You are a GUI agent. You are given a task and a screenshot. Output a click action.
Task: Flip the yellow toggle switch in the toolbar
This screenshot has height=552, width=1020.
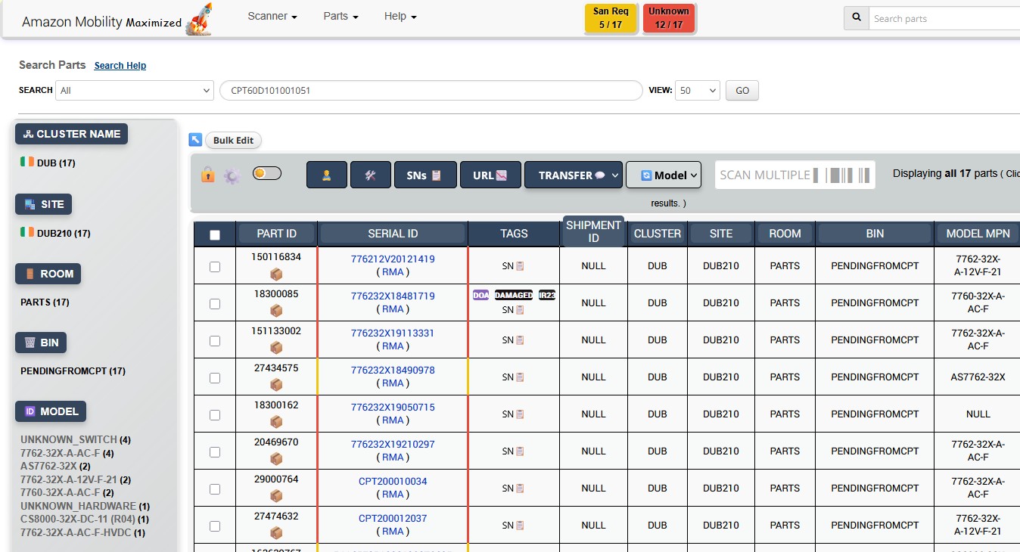[x=266, y=173]
